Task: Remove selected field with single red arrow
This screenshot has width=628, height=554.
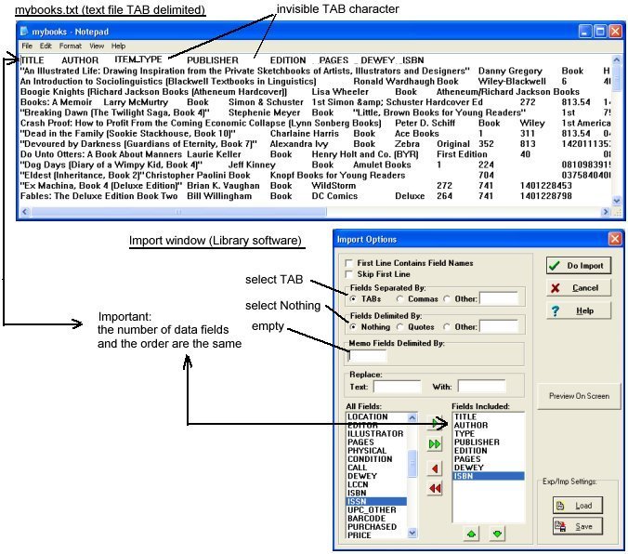Action: (x=435, y=468)
